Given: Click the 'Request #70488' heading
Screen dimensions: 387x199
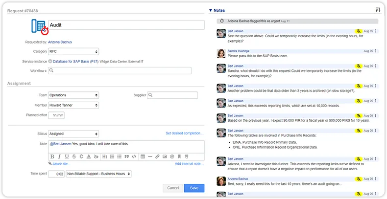Looking at the screenshot, I should [x=23, y=11].
